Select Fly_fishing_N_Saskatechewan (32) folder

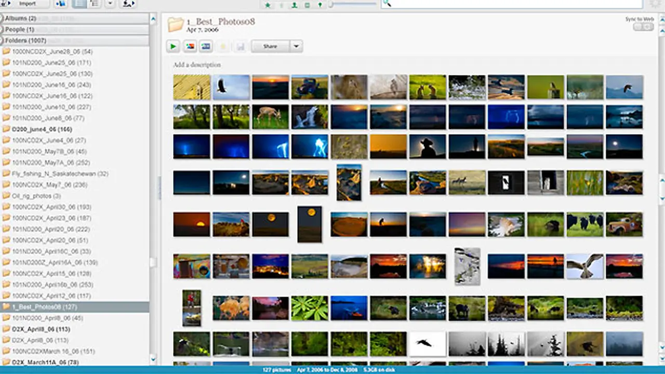click(75, 173)
